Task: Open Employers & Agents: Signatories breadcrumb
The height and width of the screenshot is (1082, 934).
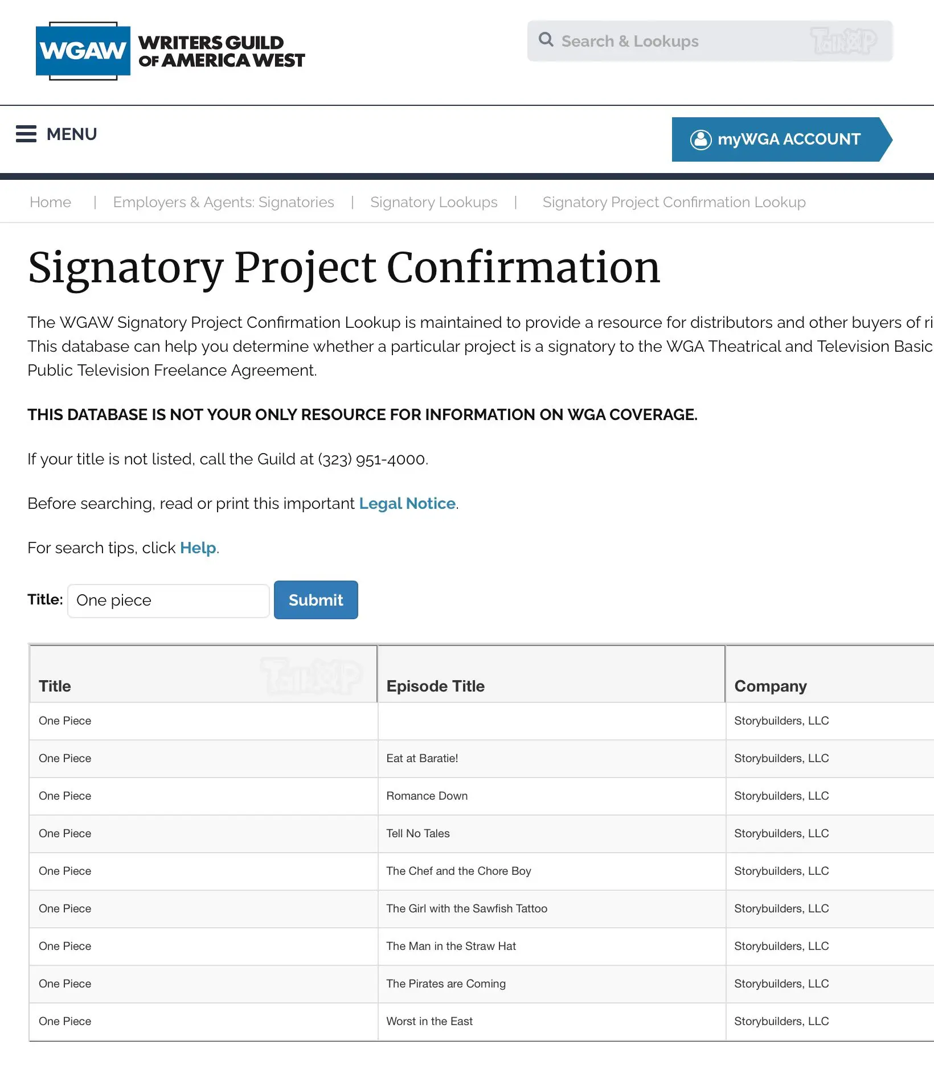Action: [223, 202]
